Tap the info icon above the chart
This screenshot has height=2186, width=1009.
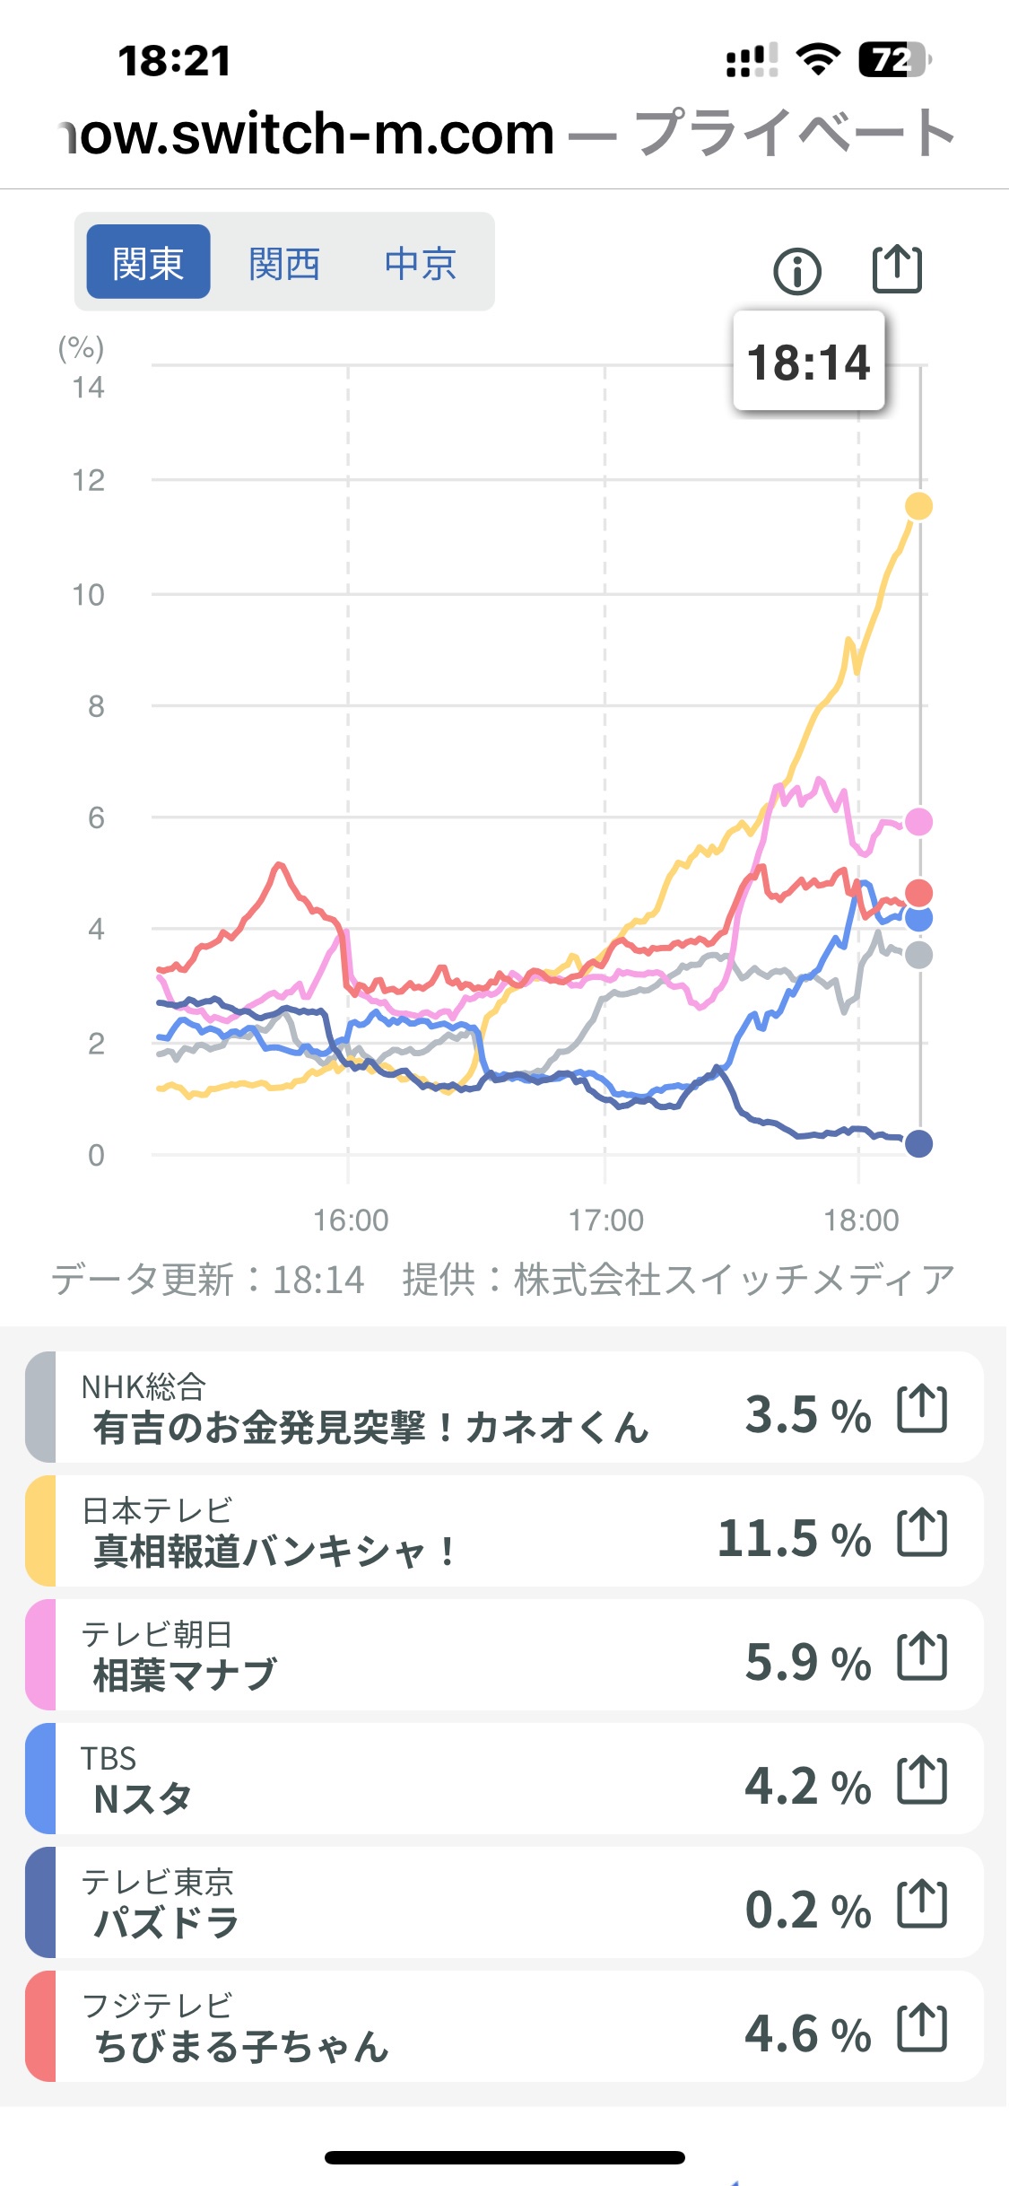(x=796, y=271)
